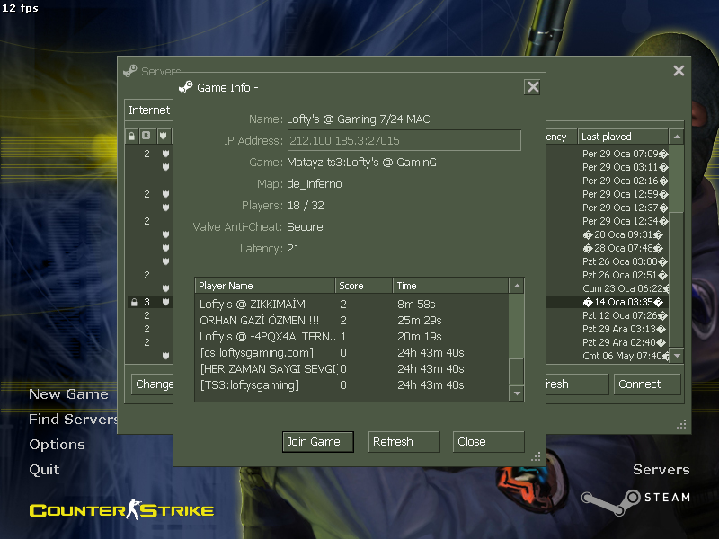Open the Internet tab in Servers window
This screenshot has width=719, height=539.
(149, 110)
